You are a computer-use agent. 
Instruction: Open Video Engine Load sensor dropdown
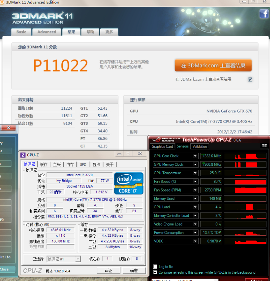(x=195, y=224)
